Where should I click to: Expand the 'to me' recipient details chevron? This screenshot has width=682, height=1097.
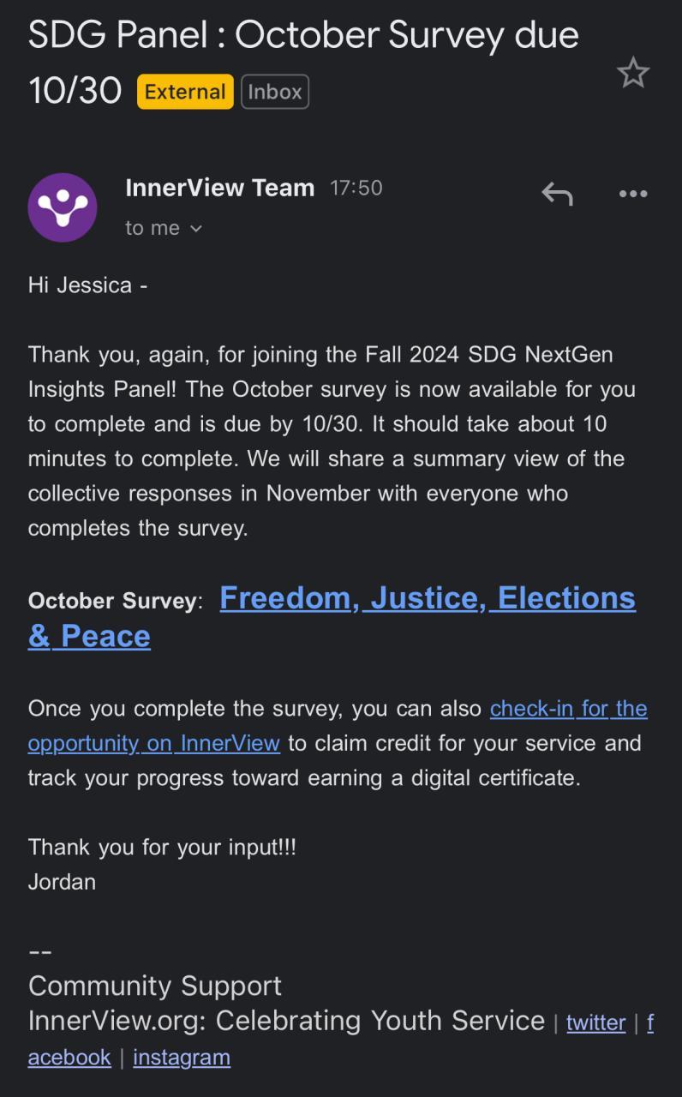click(x=196, y=228)
